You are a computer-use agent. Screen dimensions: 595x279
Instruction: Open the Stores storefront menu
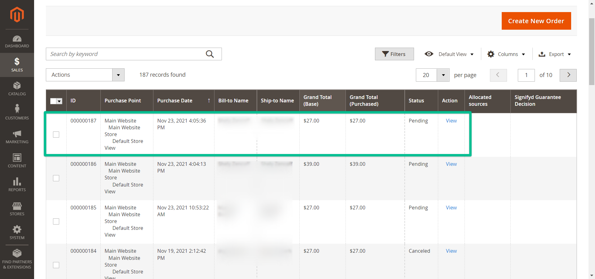pos(17,209)
